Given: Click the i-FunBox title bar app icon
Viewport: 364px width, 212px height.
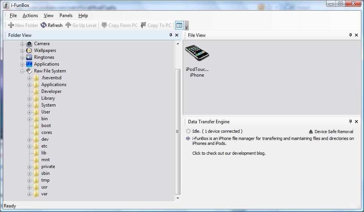Looking at the screenshot, I should click(6, 5).
